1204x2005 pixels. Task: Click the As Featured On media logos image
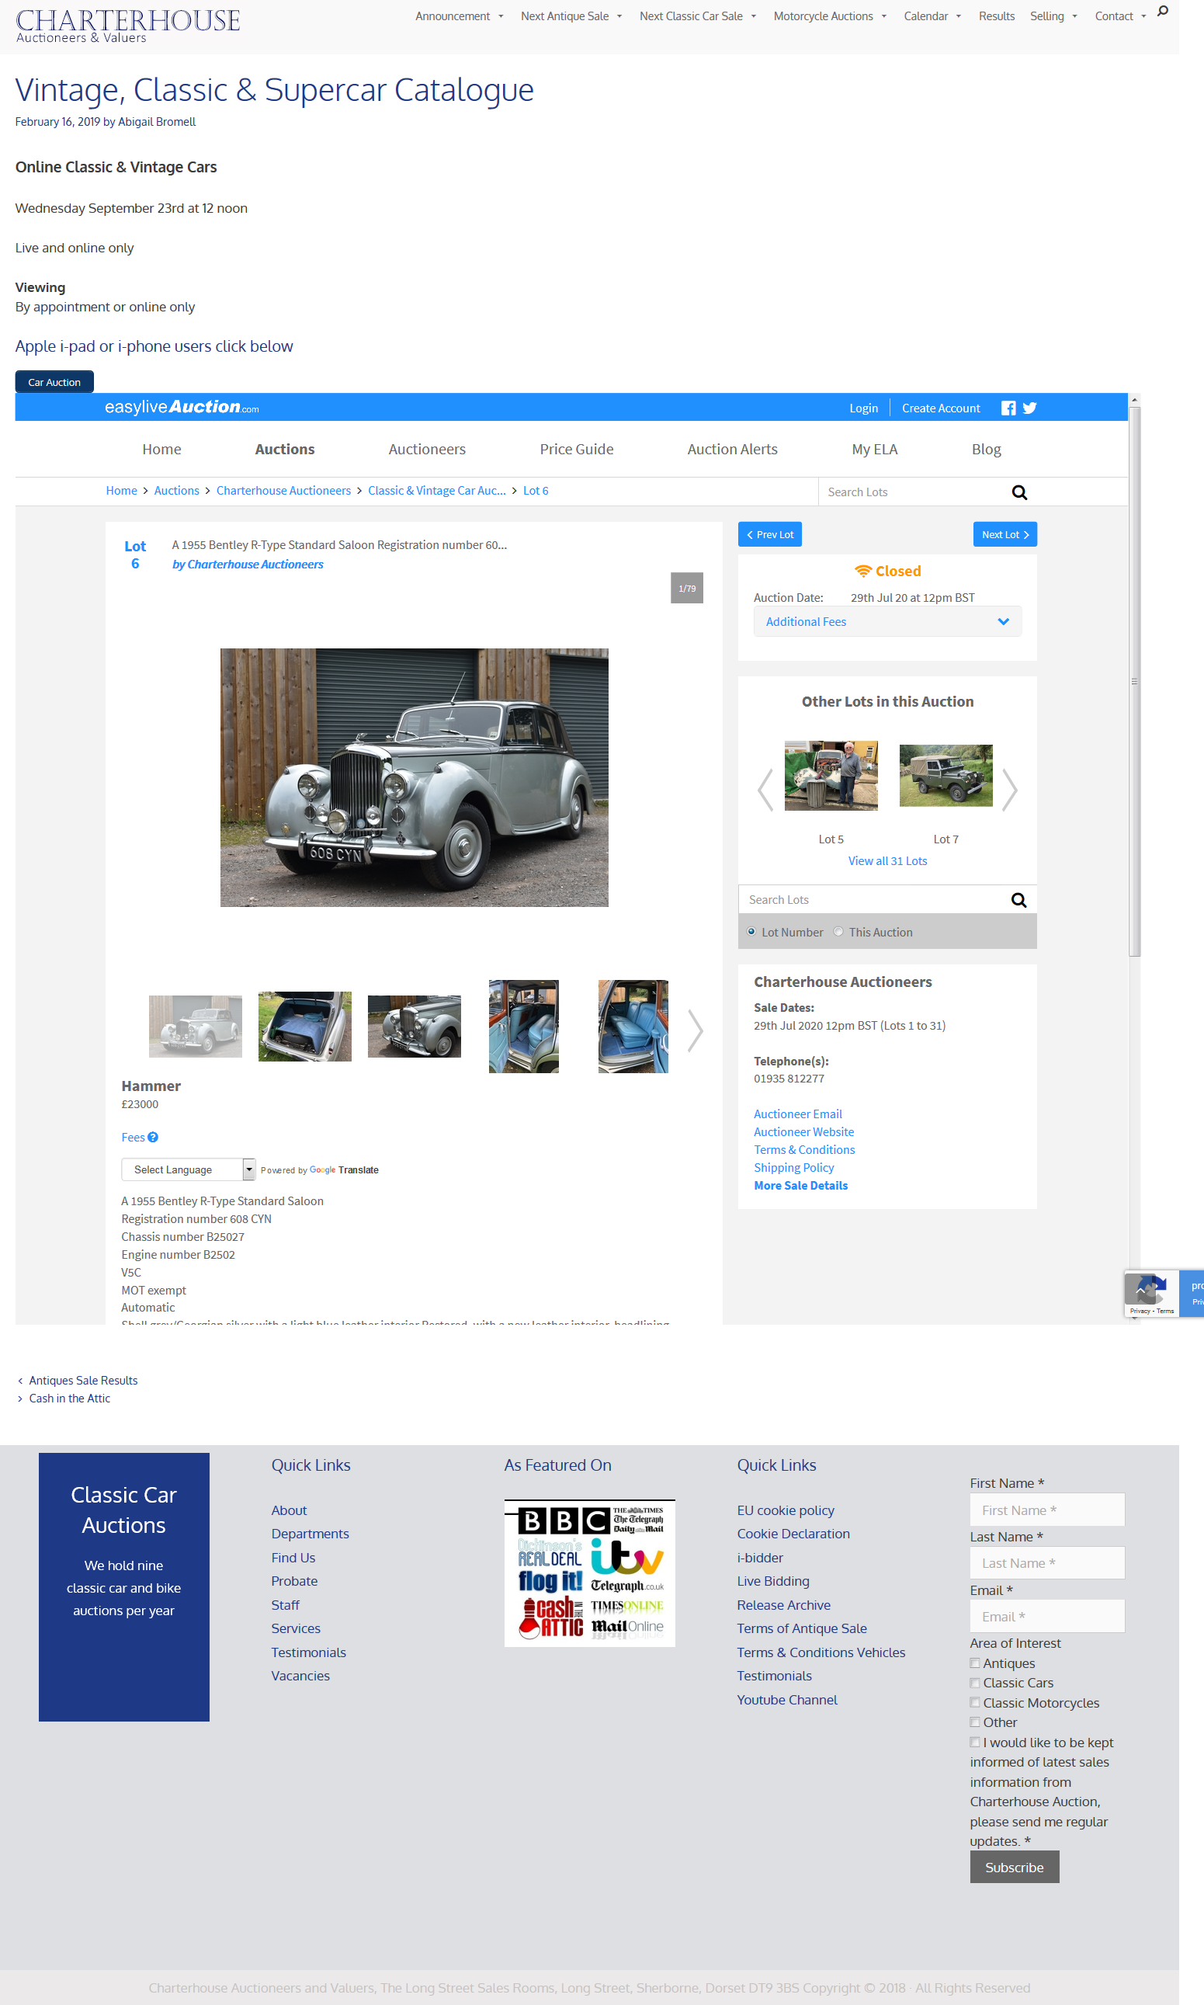click(590, 1573)
